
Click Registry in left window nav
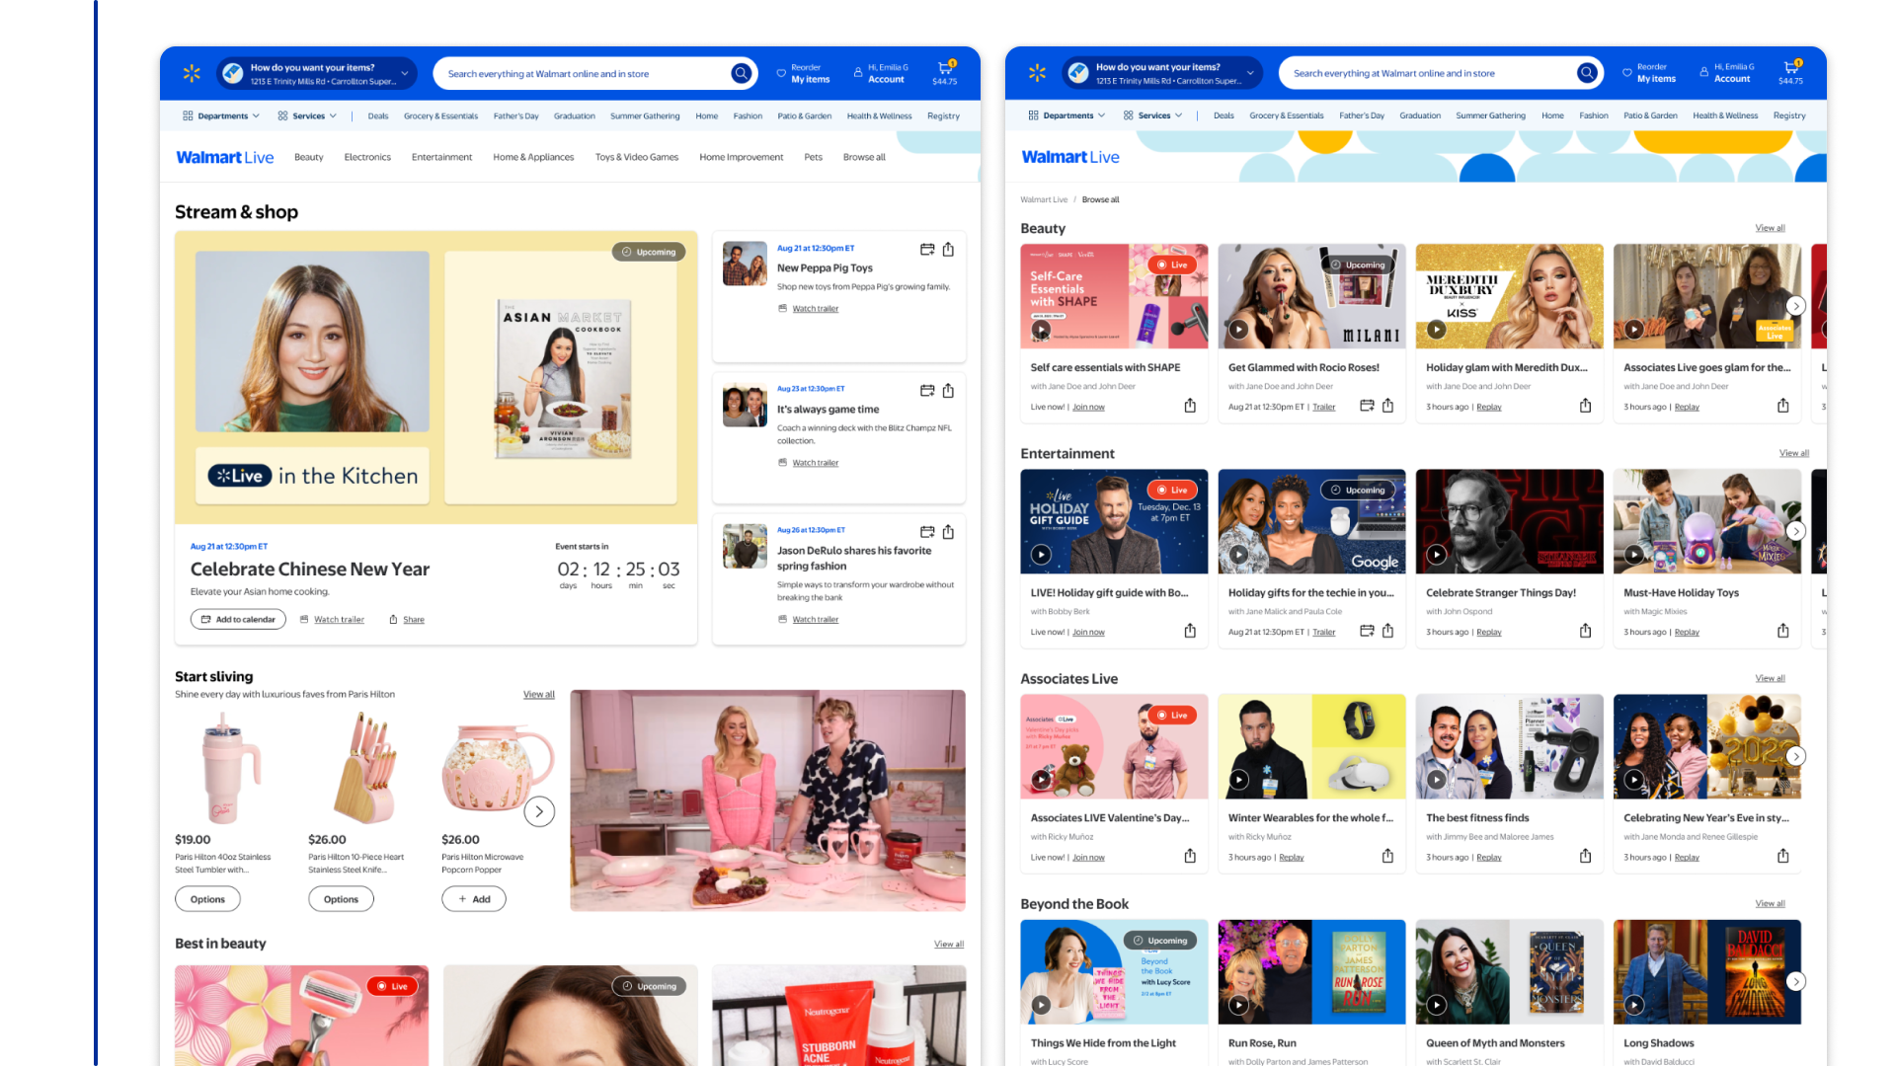pyautogui.click(x=943, y=116)
